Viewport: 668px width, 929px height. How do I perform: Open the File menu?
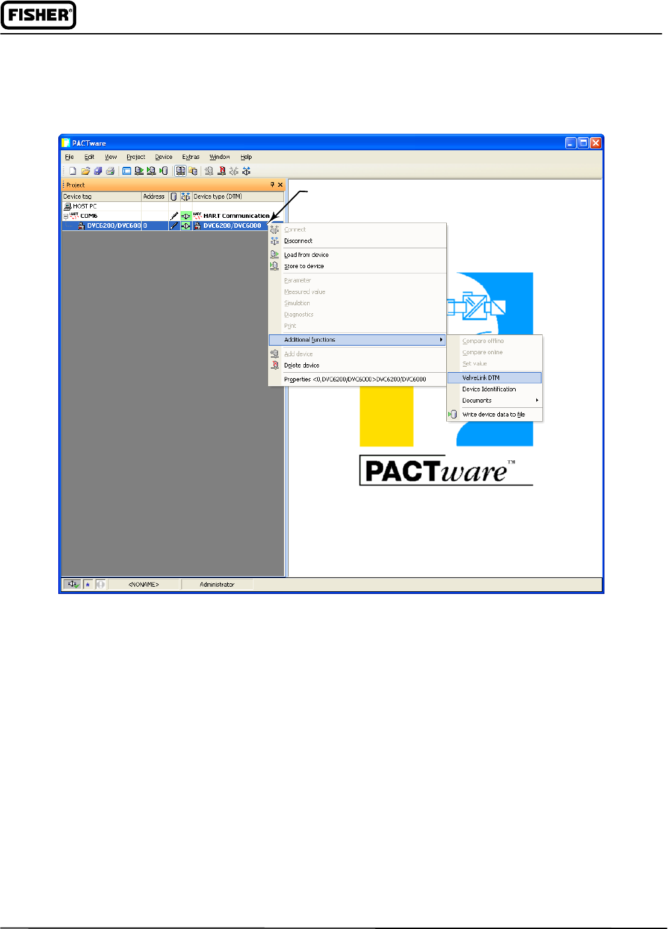(x=70, y=157)
